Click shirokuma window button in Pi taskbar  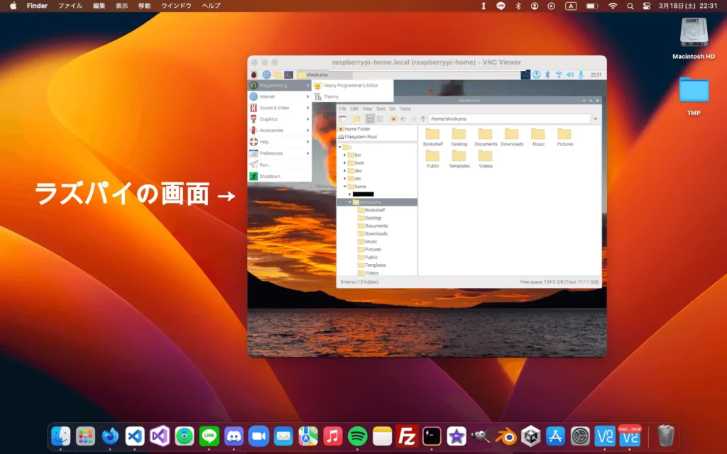pos(324,74)
